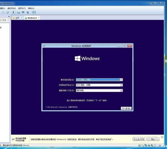Image resolution: width=167 pixels, height=149 pixels.
Task: Click the setup window title icon
Action: coord(44,46)
